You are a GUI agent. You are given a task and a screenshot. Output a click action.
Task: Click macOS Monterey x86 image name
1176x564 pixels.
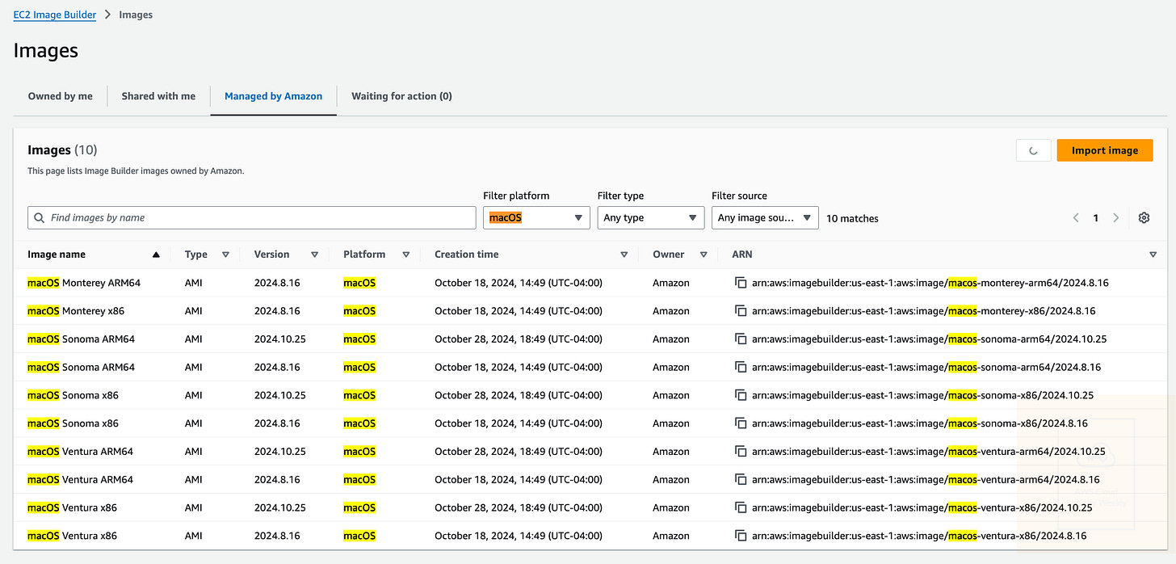click(x=76, y=311)
